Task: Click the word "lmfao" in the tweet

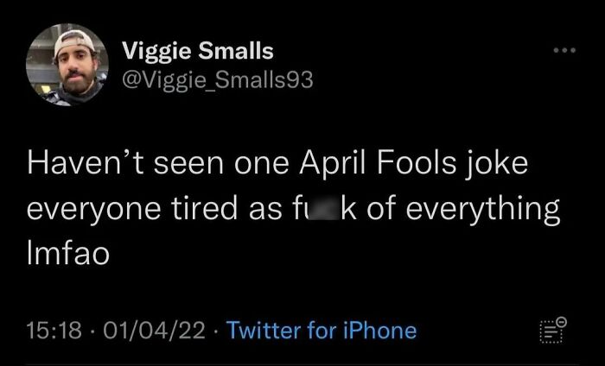Action: point(68,255)
